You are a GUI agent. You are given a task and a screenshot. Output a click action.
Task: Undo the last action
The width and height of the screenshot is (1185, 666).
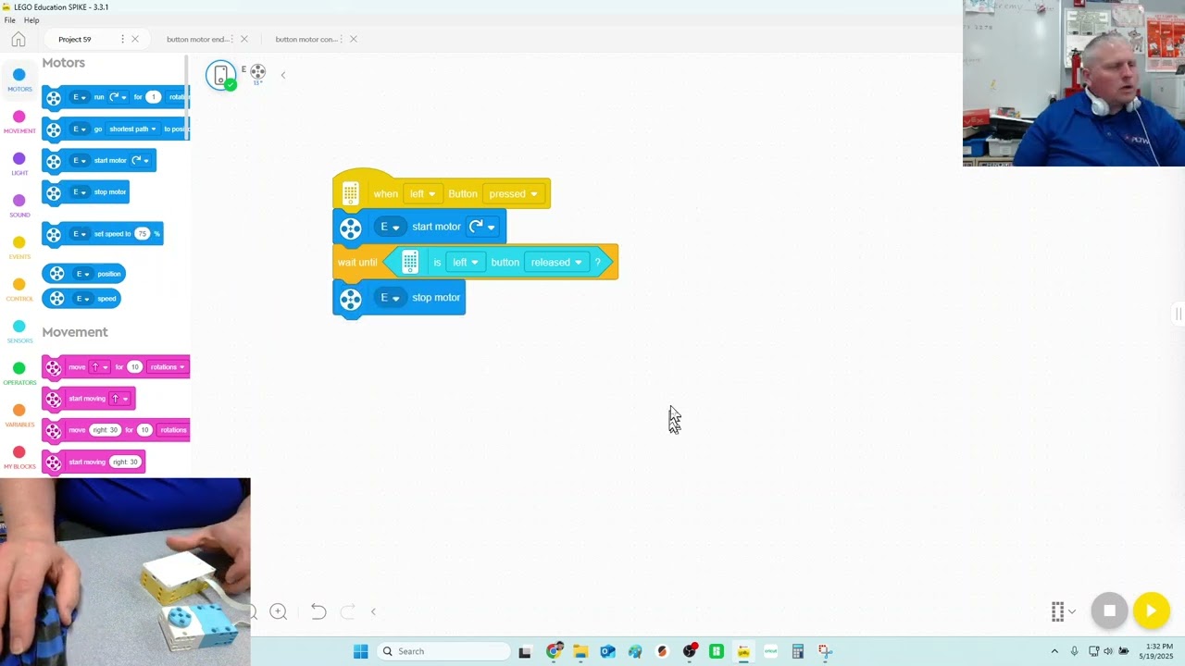pos(318,611)
